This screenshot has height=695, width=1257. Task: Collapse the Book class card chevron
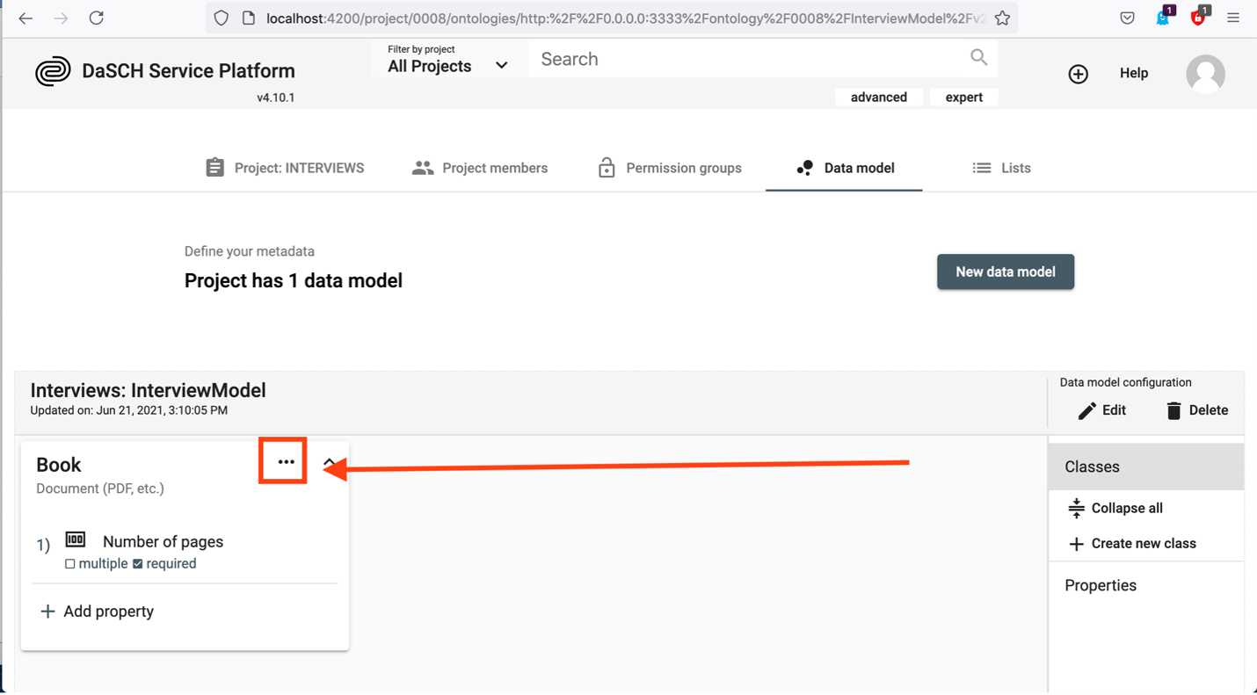point(330,462)
